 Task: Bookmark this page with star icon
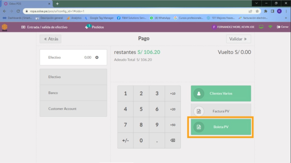tap(257, 11)
